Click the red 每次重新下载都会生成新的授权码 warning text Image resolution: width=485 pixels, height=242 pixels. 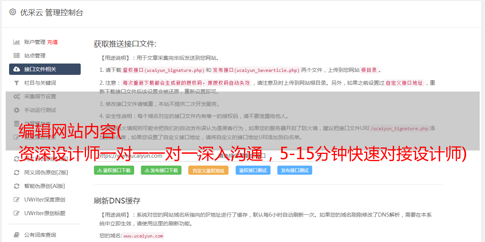pyautogui.click(x=186, y=83)
